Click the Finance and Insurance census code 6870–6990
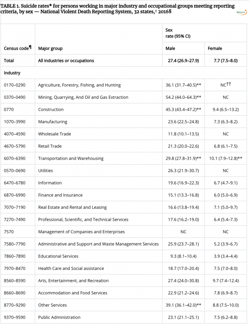Viewport: 249px width, 324px height. pos(15,195)
